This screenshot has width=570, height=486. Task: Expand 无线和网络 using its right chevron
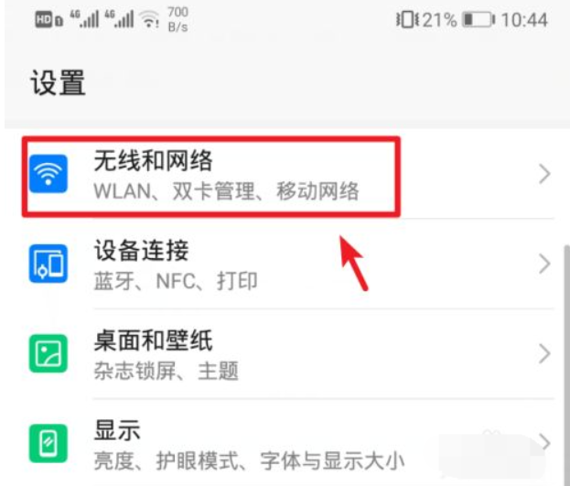(544, 174)
